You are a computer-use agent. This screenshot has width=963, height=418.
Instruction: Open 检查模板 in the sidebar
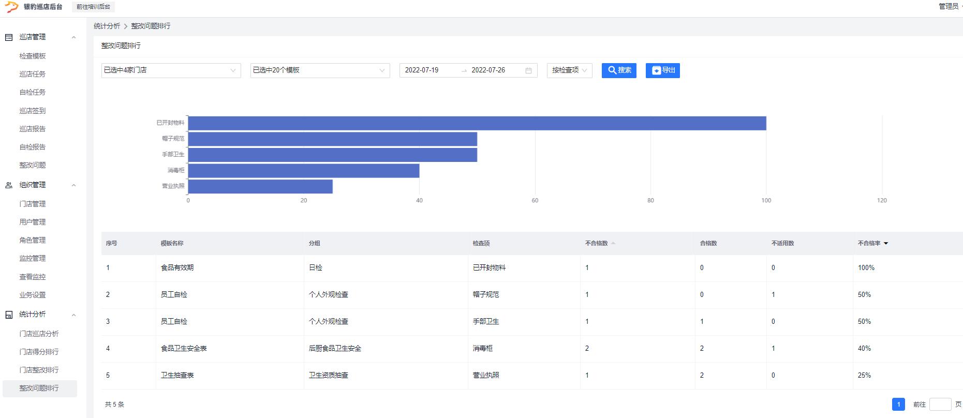(x=33, y=56)
